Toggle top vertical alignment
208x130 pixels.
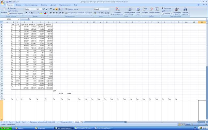click(x=51, y=9)
